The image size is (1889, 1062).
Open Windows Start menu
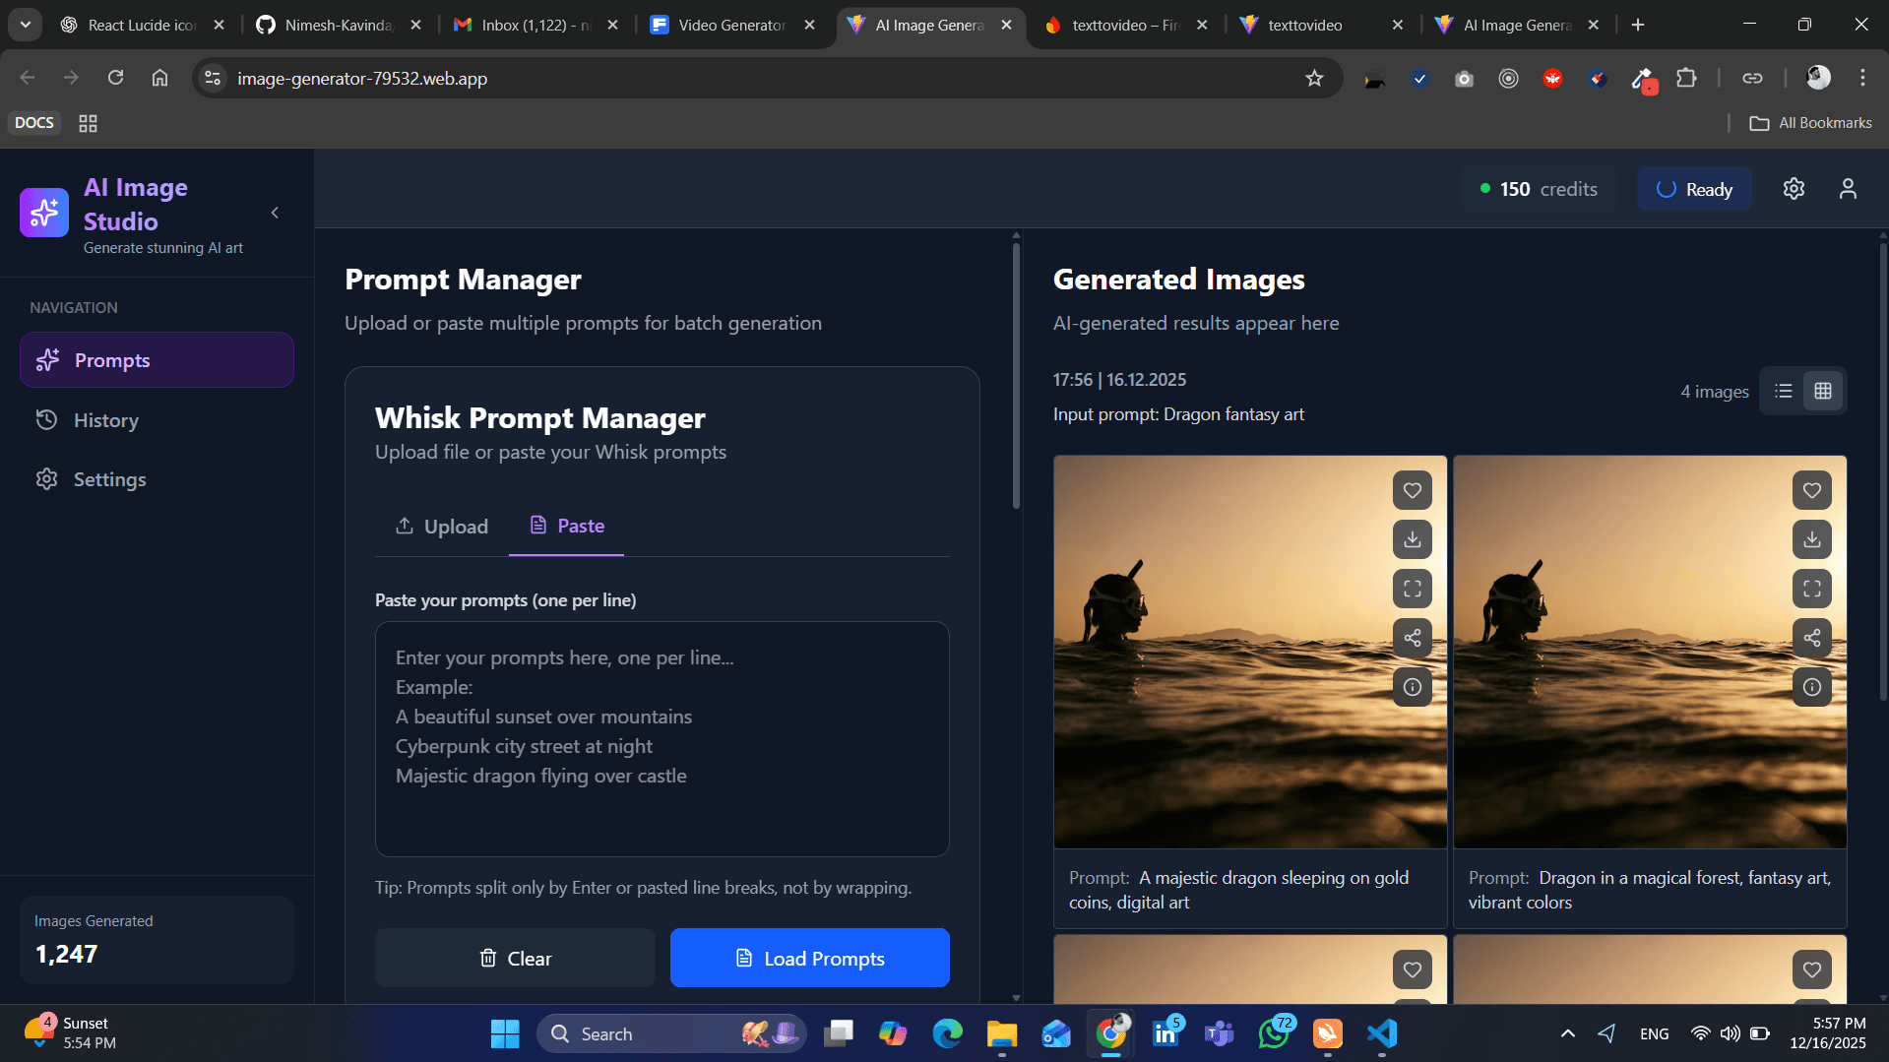click(505, 1033)
